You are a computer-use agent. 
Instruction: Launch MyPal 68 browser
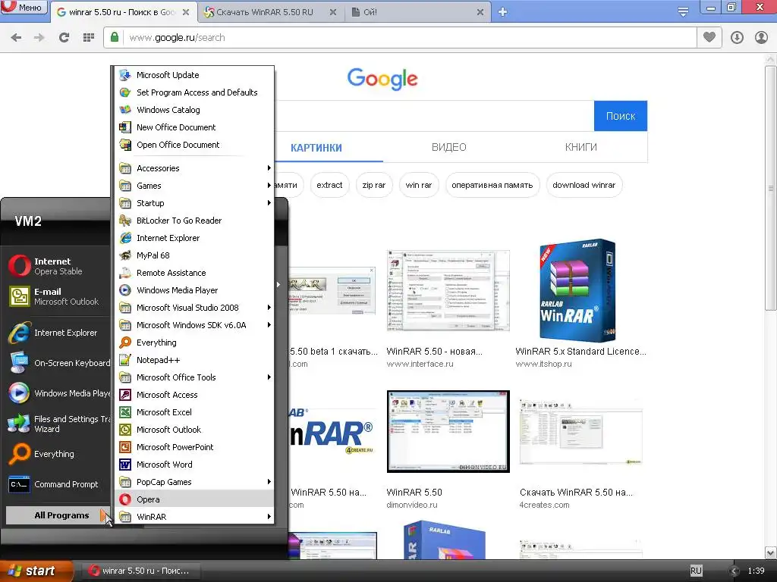tap(193, 255)
